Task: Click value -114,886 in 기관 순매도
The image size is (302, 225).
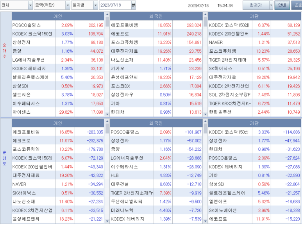Action: pyautogui.click(x=291, y=132)
